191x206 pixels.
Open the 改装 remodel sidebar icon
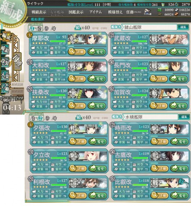pyautogui.click(x=5, y=62)
